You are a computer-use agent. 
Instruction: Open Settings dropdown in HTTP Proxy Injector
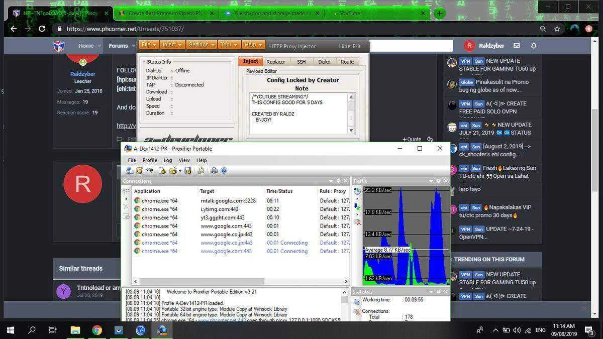pyautogui.click(x=202, y=45)
